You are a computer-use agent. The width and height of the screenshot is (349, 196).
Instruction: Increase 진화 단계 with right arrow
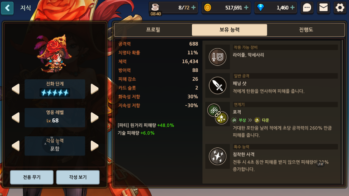95,89
